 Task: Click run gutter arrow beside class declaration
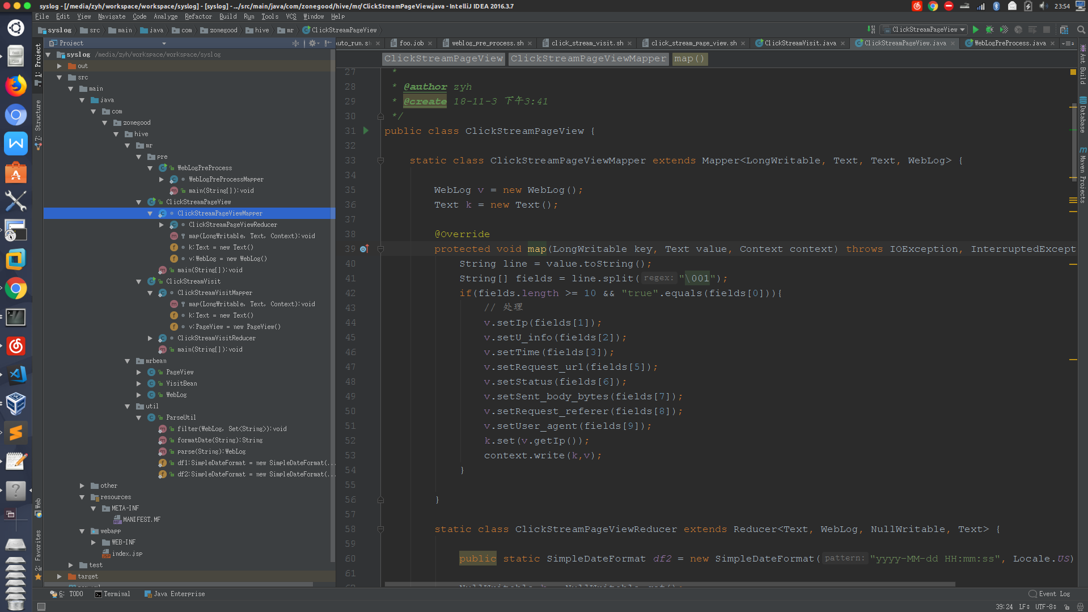[x=366, y=130]
